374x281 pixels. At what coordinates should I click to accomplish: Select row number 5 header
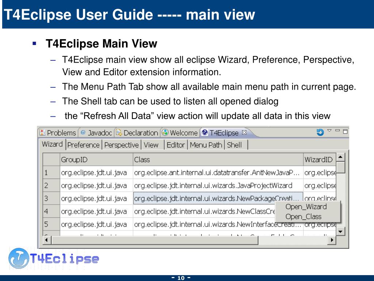coord(51,224)
